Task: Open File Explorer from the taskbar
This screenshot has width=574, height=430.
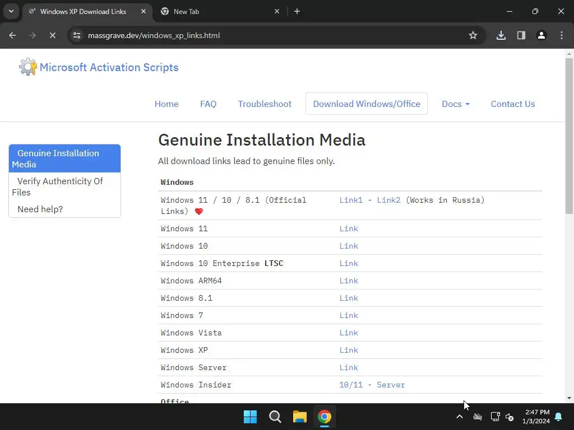Action: coord(299,417)
